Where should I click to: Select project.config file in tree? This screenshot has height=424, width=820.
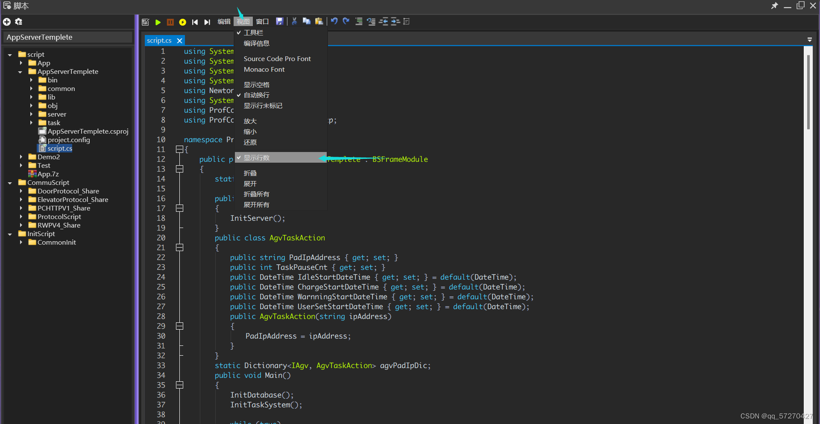64,140
